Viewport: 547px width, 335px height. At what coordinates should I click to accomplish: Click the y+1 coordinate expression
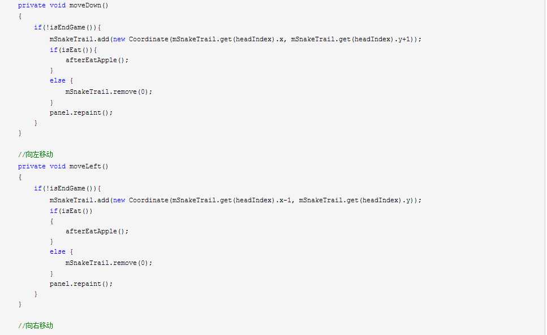coord(404,40)
